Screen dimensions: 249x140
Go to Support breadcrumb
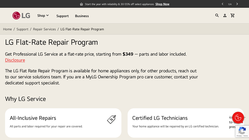click(22, 29)
